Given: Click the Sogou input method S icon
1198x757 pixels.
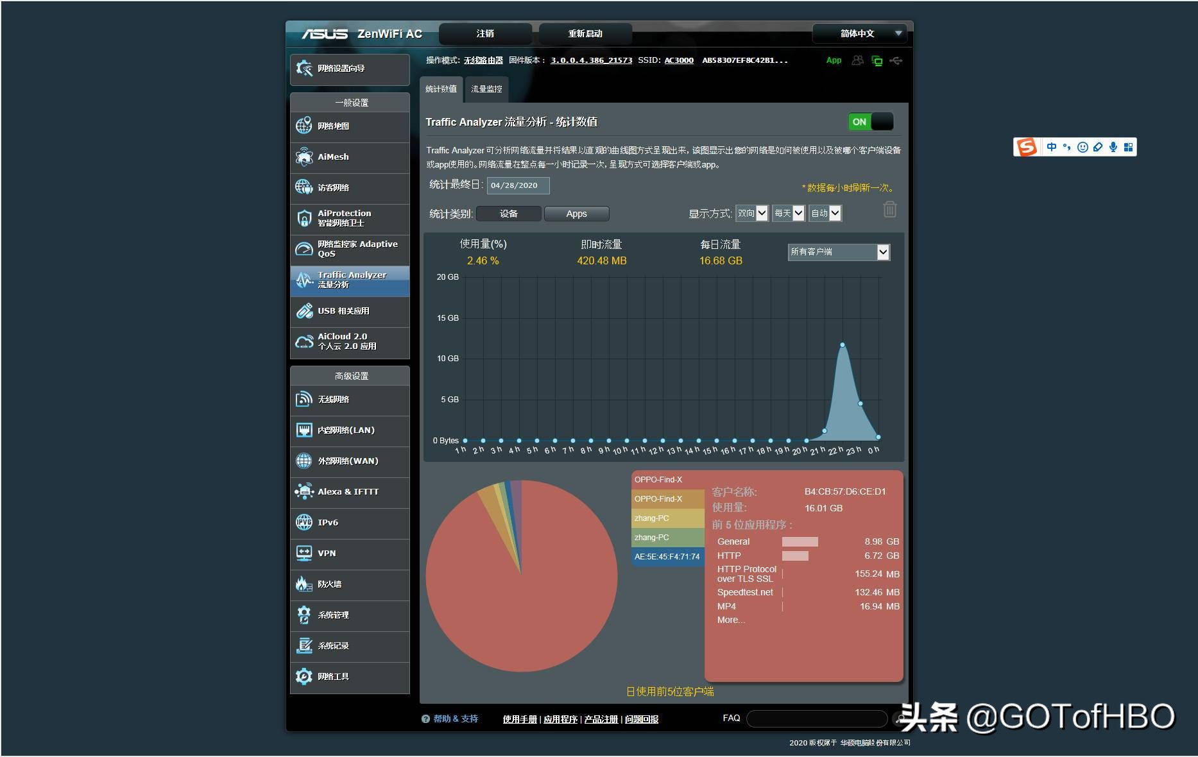Looking at the screenshot, I should (1026, 148).
